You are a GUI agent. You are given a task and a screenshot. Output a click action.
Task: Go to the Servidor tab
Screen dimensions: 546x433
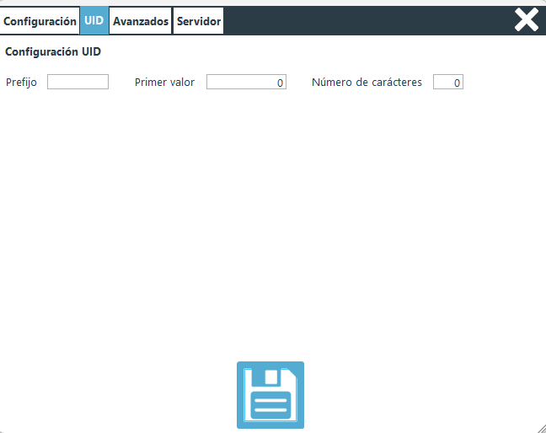(199, 21)
